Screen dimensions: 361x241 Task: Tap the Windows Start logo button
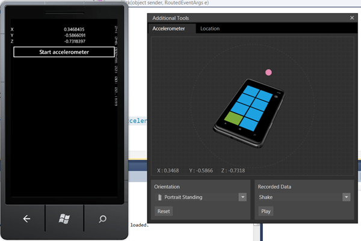point(64,219)
